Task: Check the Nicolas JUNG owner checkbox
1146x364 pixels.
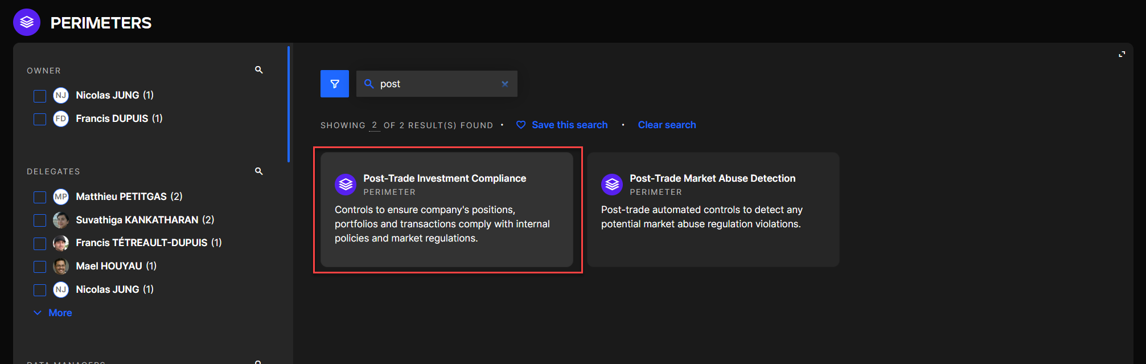Action: click(40, 96)
